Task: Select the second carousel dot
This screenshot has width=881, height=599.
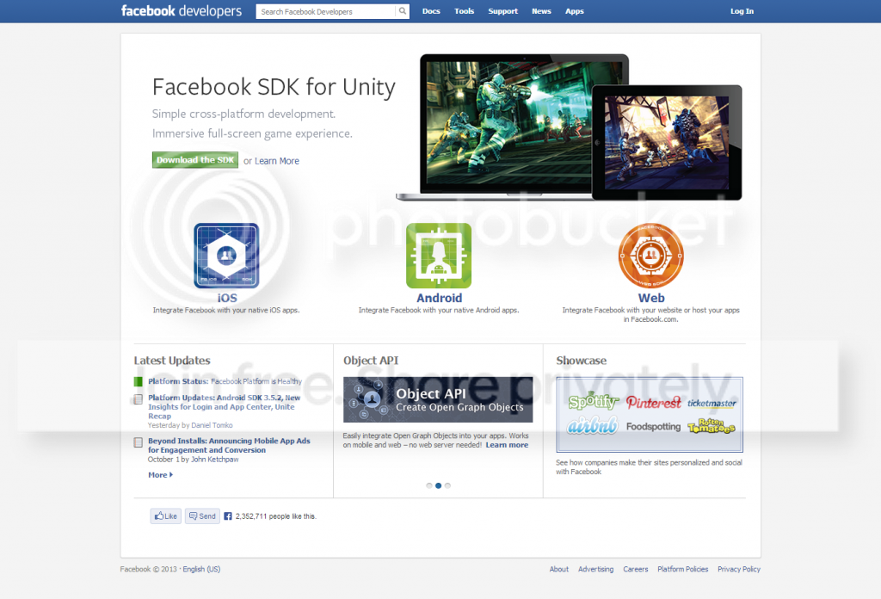Action: coord(438,485)
